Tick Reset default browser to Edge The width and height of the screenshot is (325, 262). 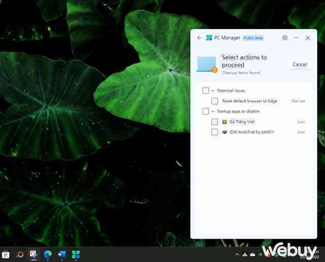pos(214,101)
